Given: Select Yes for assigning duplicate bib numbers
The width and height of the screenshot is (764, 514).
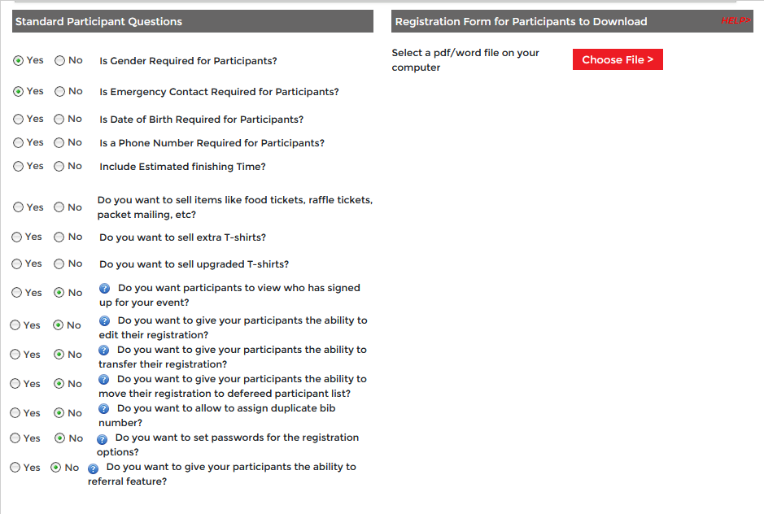Looking at the screenshot, I should (x=15, y=413).
